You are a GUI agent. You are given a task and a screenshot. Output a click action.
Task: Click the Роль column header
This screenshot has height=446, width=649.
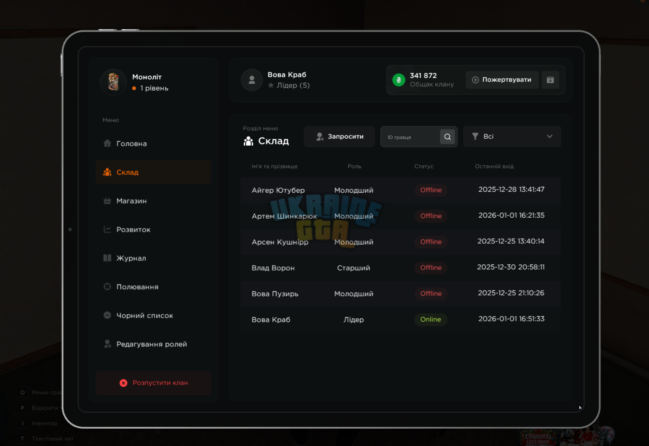[354, 166]
